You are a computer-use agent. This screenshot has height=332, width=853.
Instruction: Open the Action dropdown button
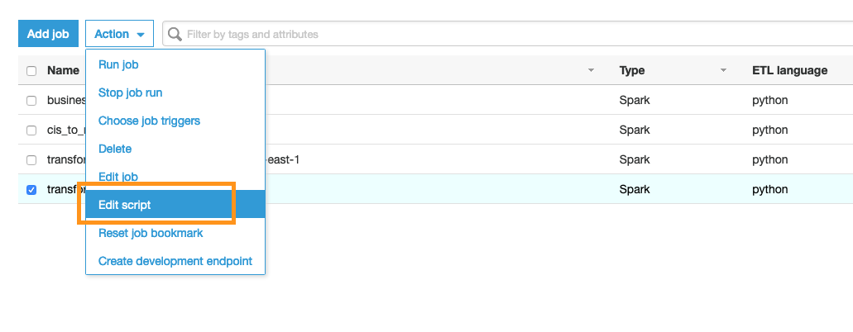click(x=120, y=34)
